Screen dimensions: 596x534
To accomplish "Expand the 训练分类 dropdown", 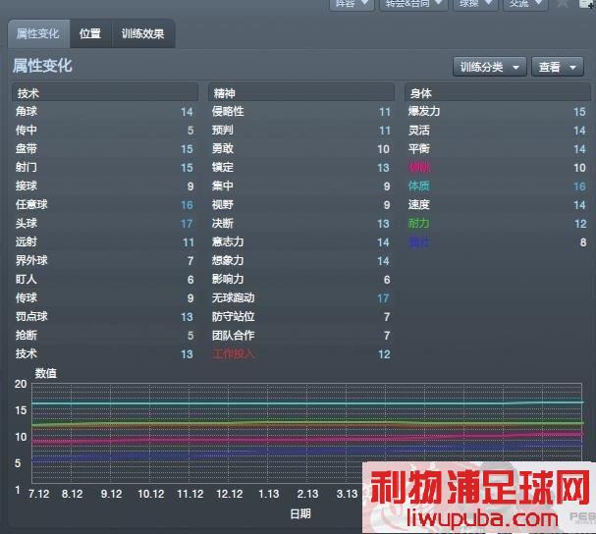I will click(x=490, y=67).
